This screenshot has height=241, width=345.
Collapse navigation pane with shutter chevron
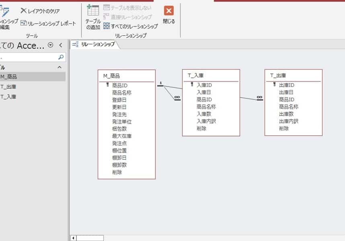click(60, 45)
